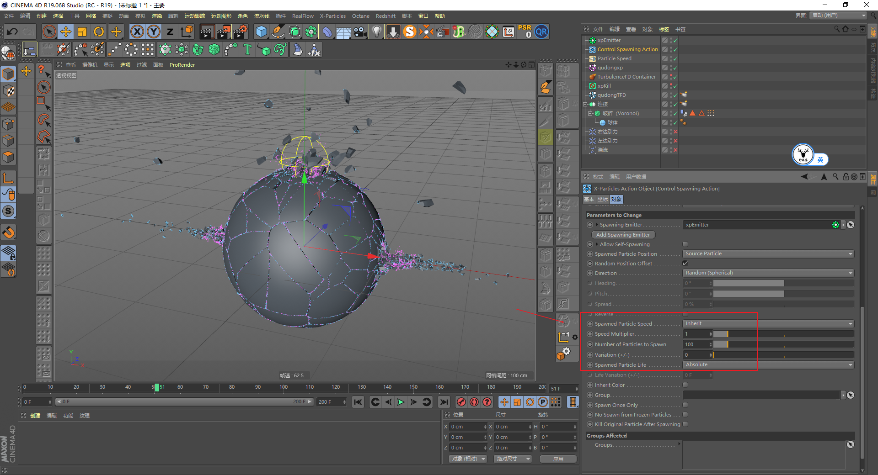Open Edit Render Settings icon
Viewport: 878px width, 475px height.
(x=241, y=32)
